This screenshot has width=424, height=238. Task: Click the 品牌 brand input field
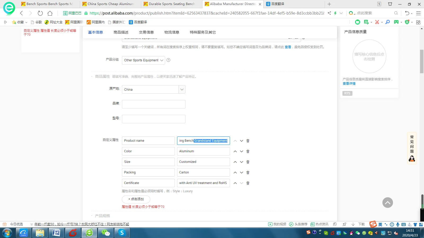pyautogui.click(x=153, y=104)
